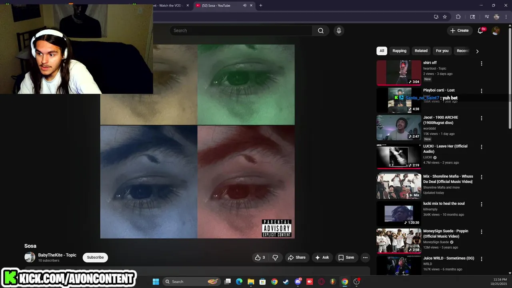Click the YouTube search input field
This screenshot has height=288, width=512.
pyautogui.click(x=242, y=31)
